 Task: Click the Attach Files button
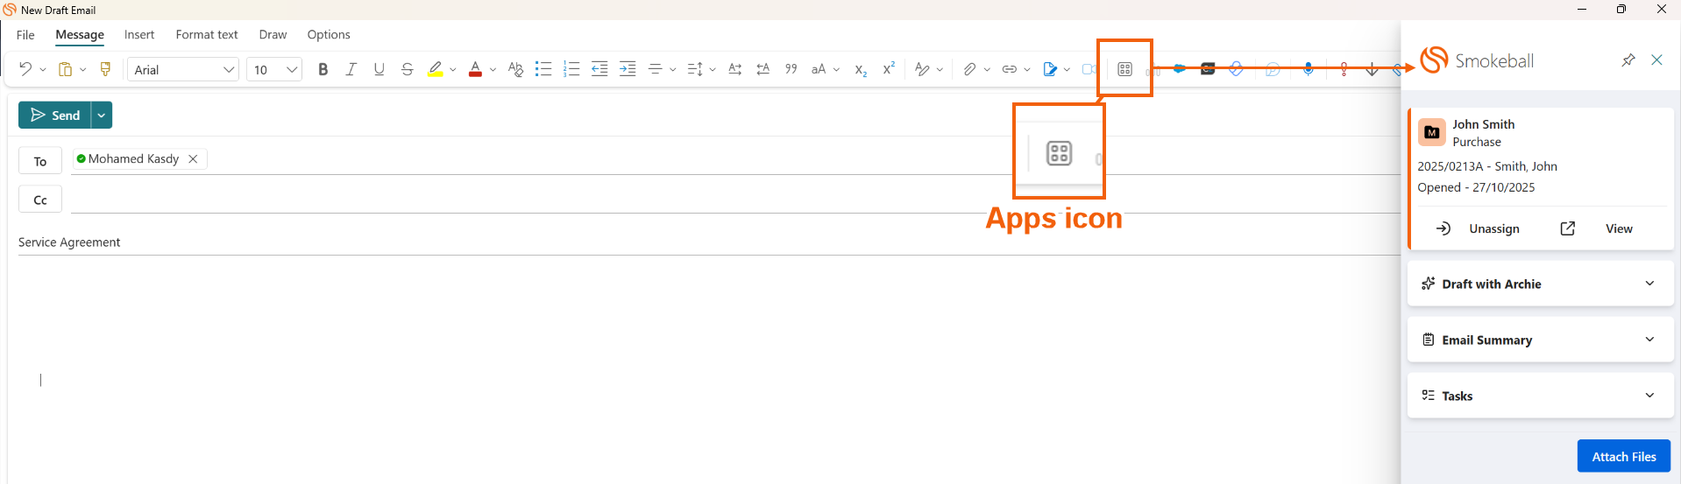pos(1623,456)
